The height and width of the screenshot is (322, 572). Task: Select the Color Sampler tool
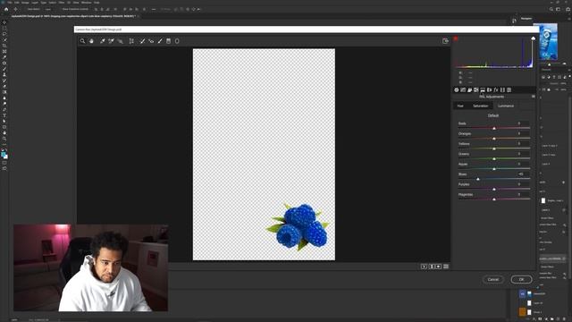(x=111, y=41)
